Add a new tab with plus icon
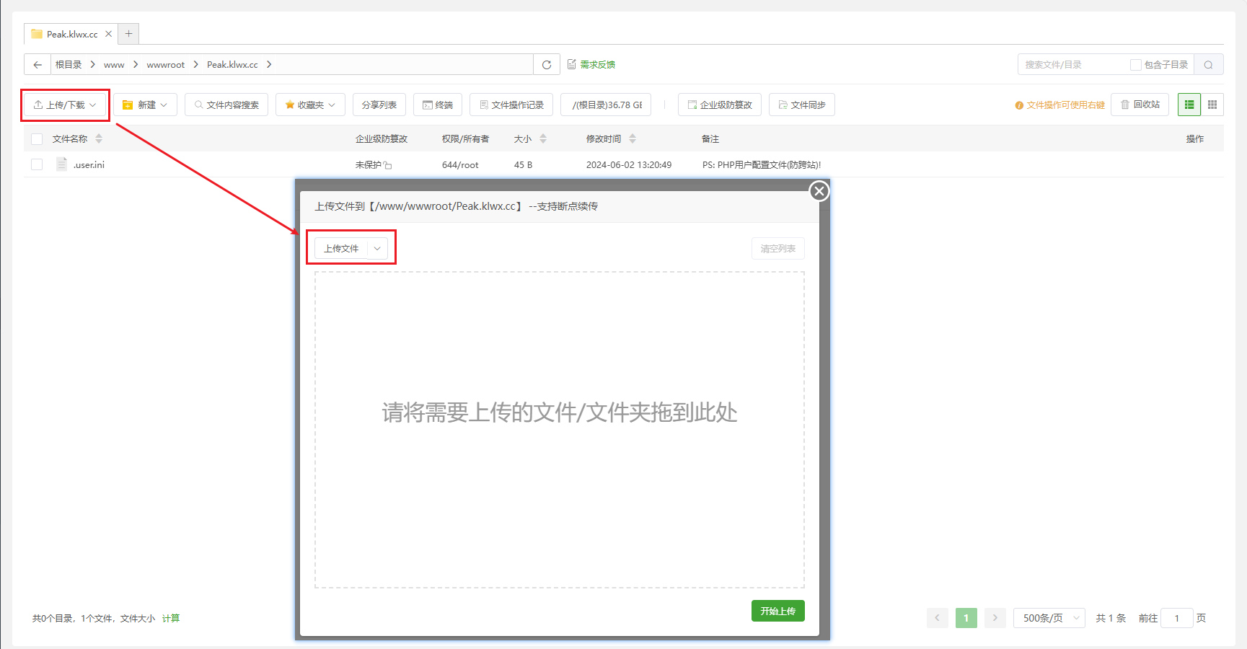1247x649 pixels. [128, 33]
